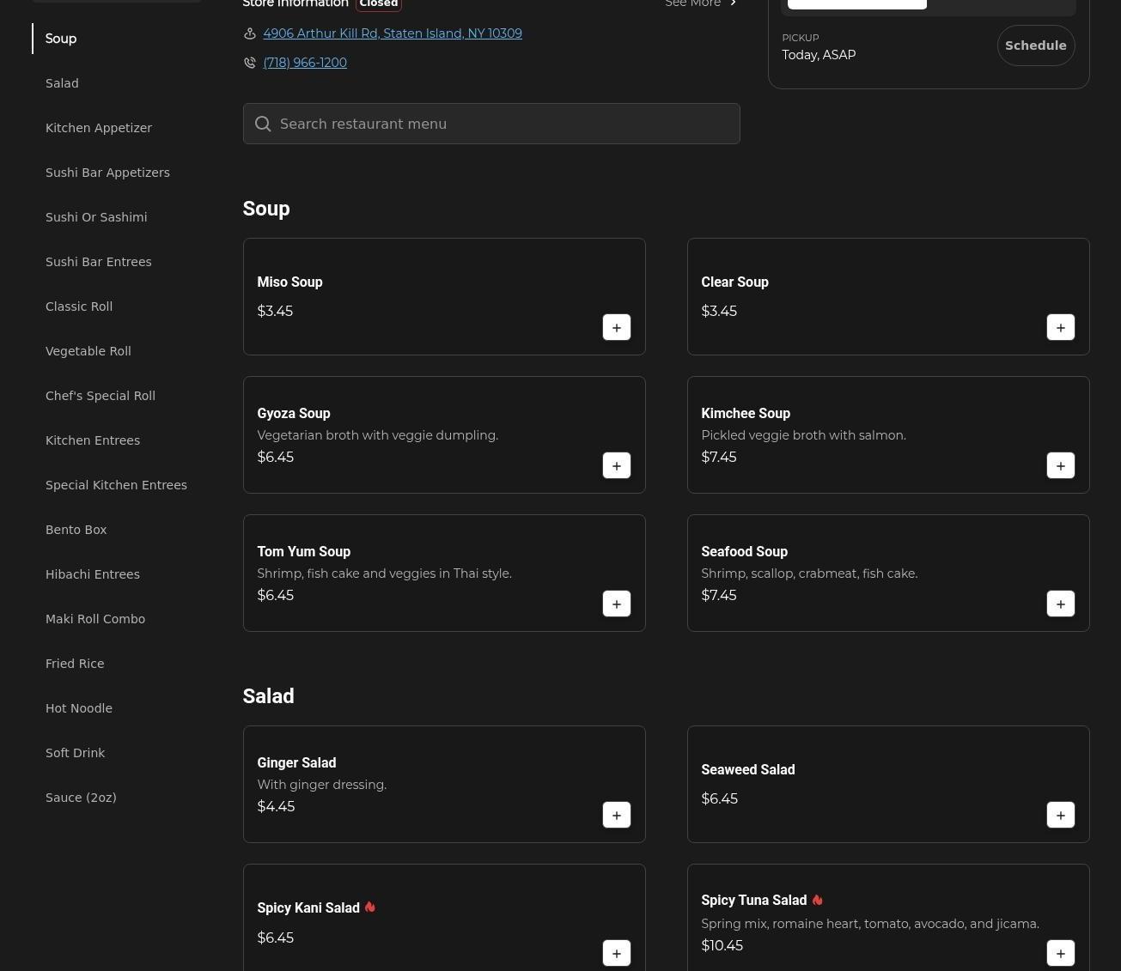
Task: Add Miso Soup to cart
Action: pyautogui.click(x=616, y=327)
